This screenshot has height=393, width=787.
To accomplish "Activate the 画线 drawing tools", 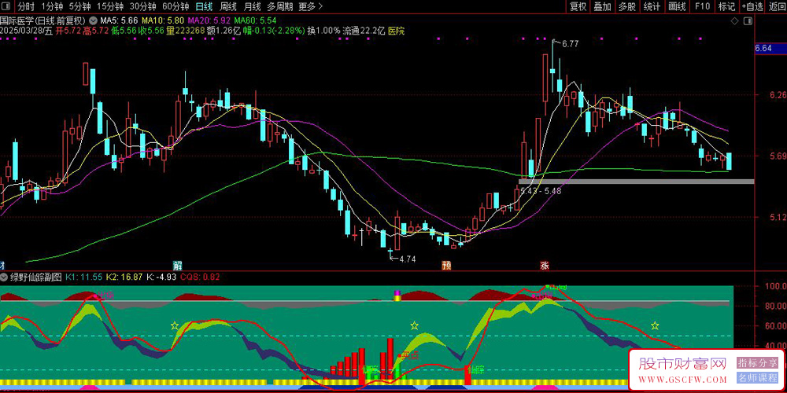I will [677, 6].
